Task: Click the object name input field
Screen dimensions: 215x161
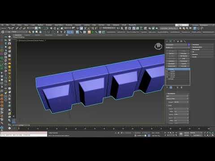Action: 176,45
